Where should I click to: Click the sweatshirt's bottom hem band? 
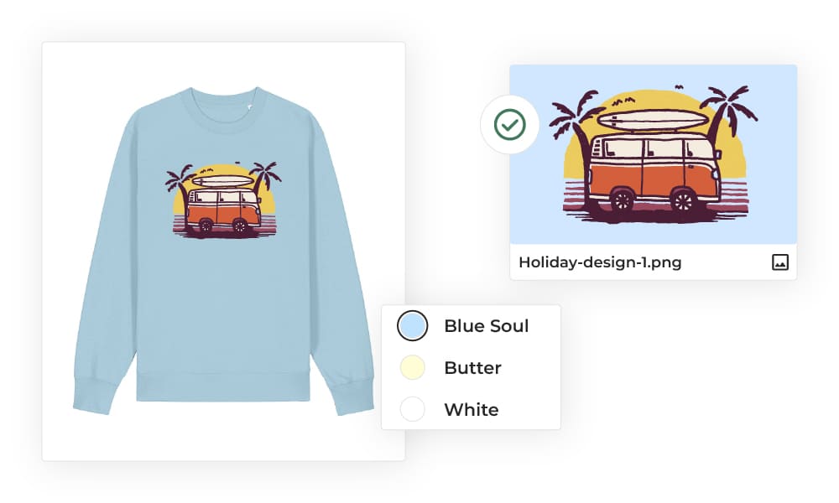tap(223, 387)
